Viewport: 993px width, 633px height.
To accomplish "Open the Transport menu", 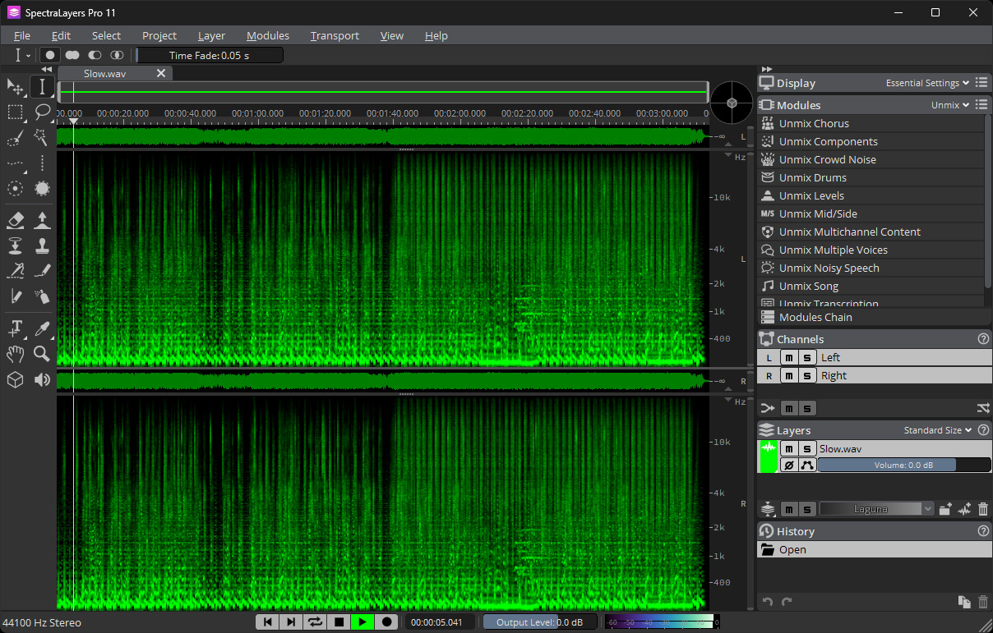I will [x=335, y=35].
